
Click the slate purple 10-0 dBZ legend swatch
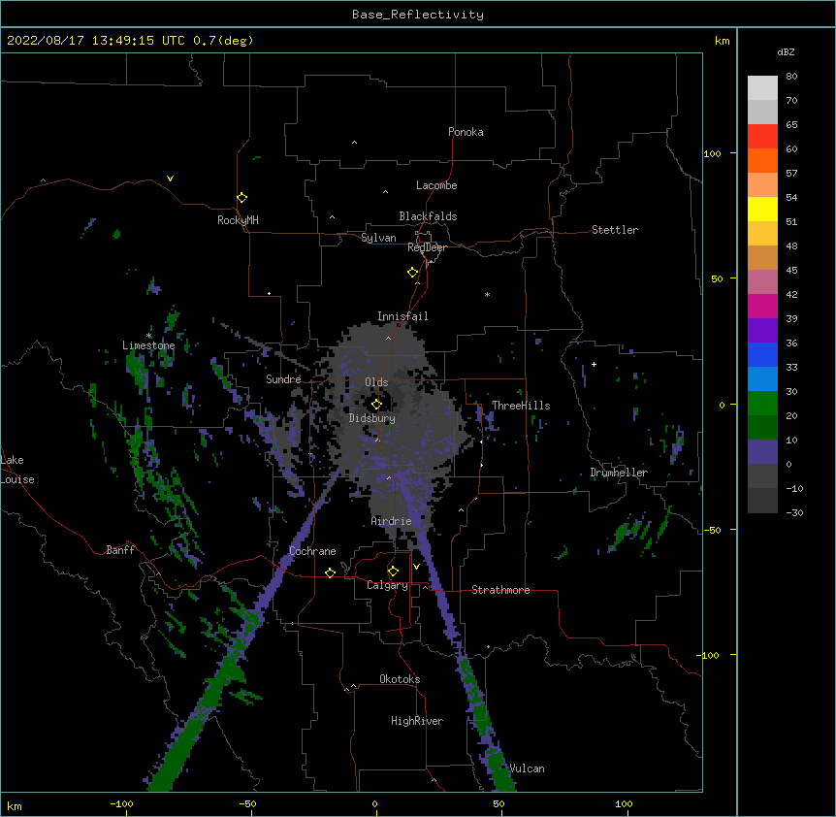click(762, 452)
